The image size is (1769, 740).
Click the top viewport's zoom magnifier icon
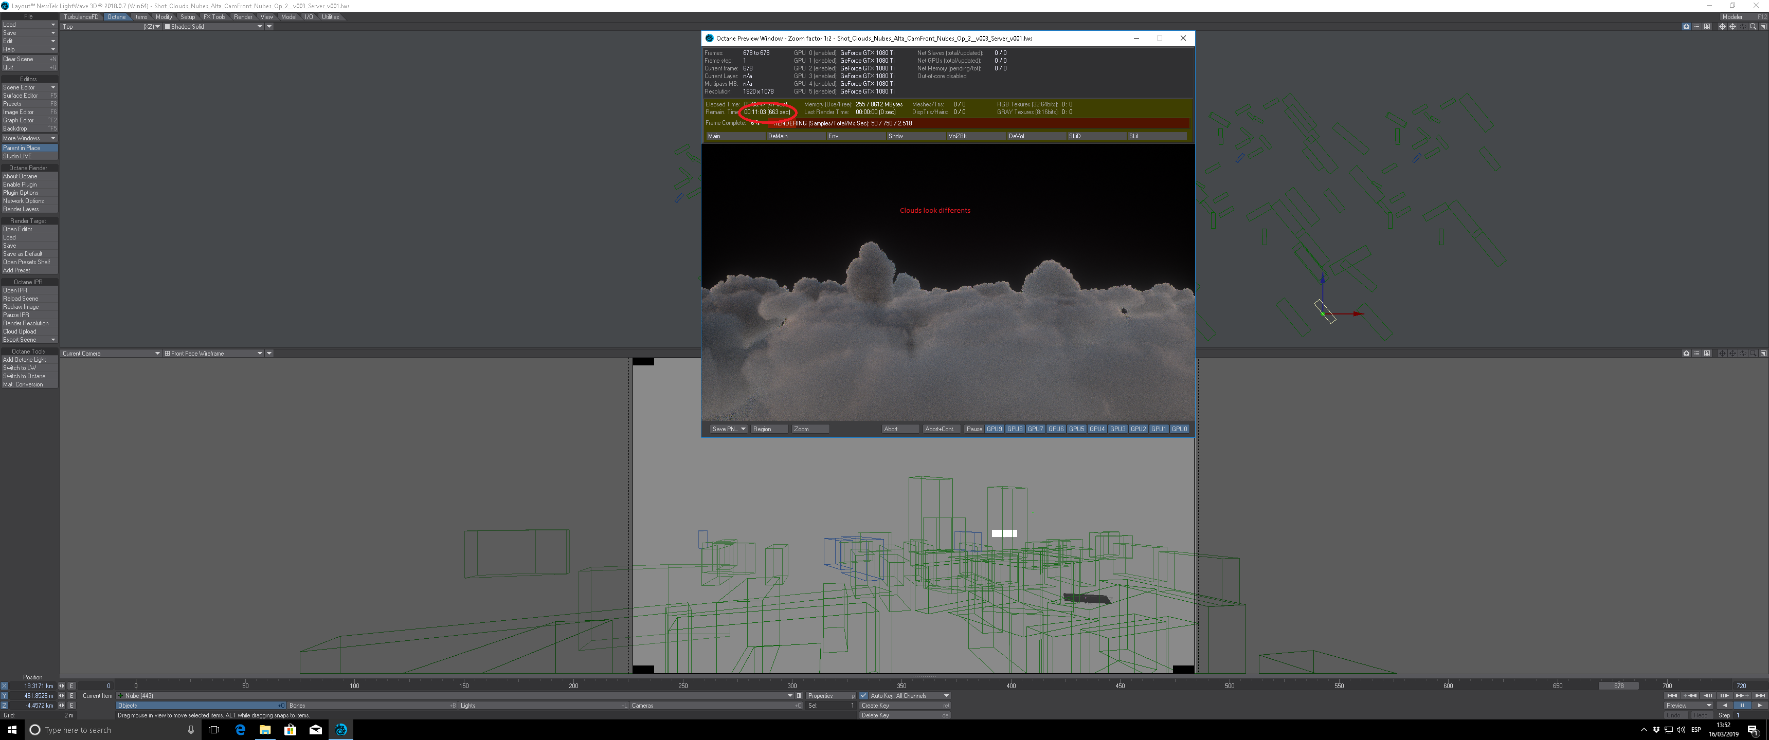[1753, 27]
